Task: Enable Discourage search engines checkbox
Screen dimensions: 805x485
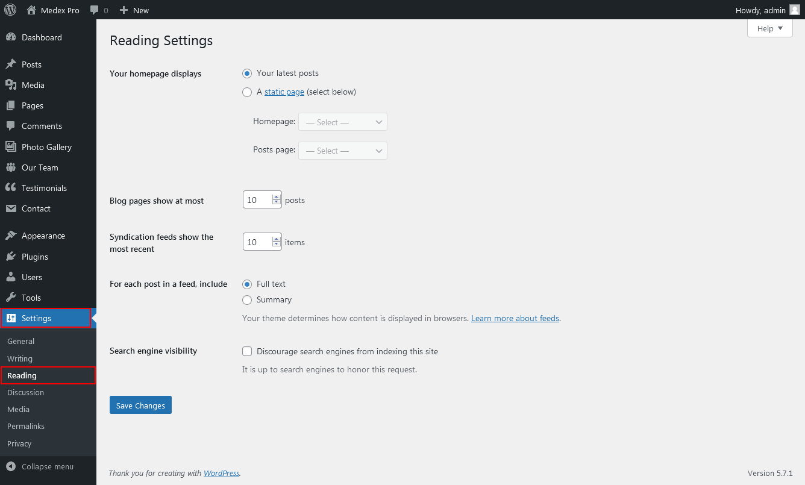Action: 247,351
